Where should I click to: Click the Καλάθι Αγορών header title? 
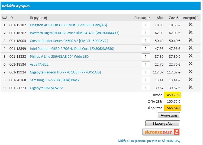pos(16,6)
